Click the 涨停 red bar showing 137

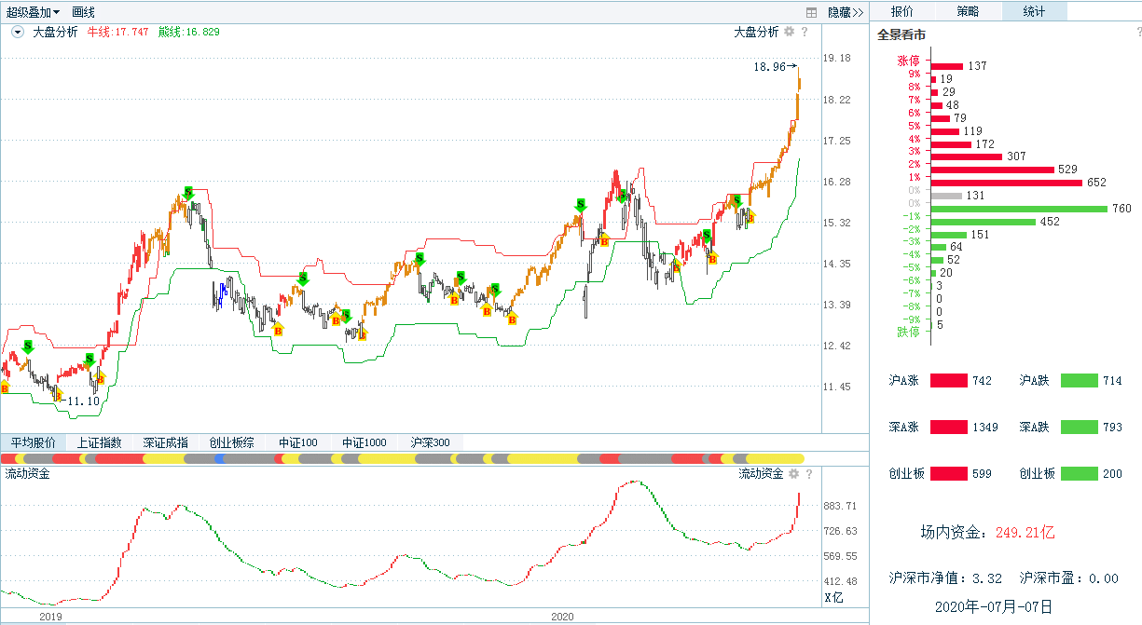pos(948,66)
